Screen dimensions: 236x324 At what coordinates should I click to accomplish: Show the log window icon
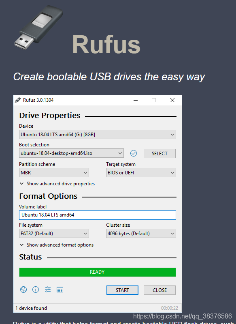point(60,290)
